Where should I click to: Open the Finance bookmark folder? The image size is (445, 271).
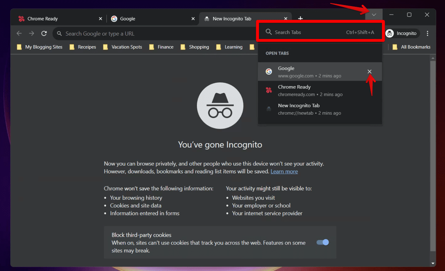[x=161, y=47]
